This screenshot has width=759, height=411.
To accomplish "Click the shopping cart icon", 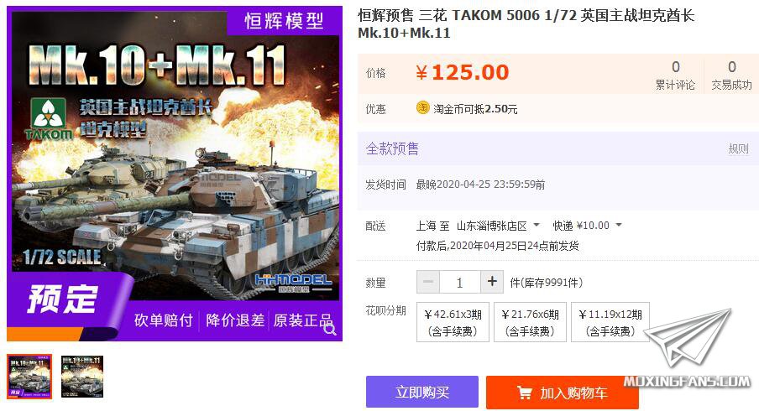I will pyautogui.click(x=524, y=393).
